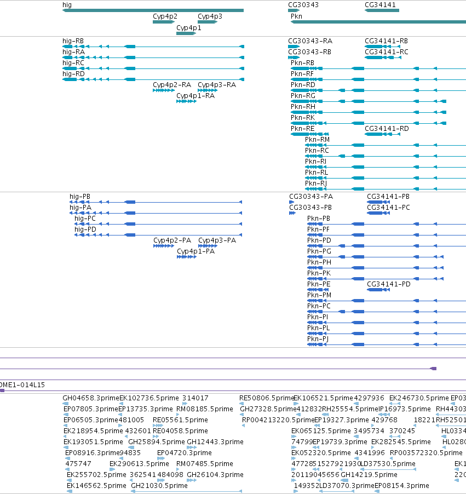The height and width of the screenshot is (494, 466).
Task: Click the Pkn-PG protein label
Action: coord(319,251)
